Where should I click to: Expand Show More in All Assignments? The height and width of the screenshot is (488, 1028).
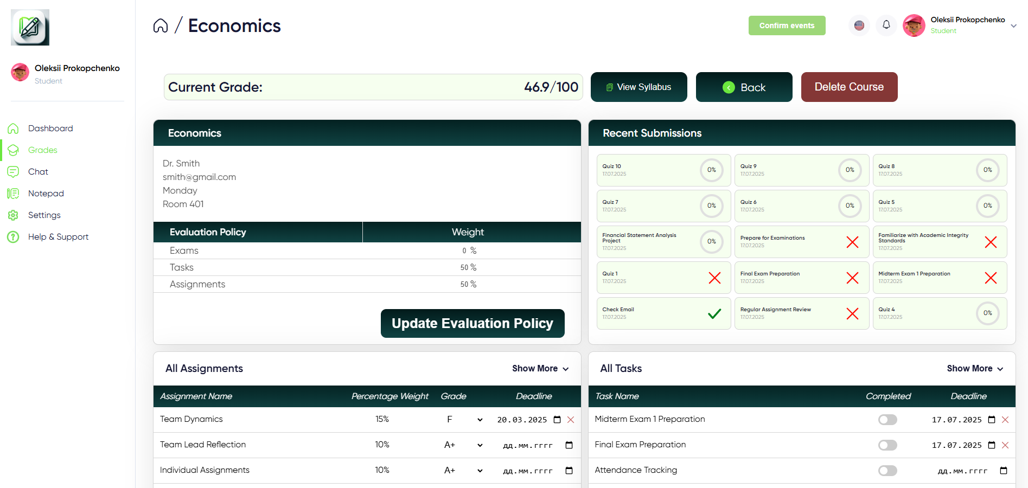pyautogui.click(x=540, y=369)
